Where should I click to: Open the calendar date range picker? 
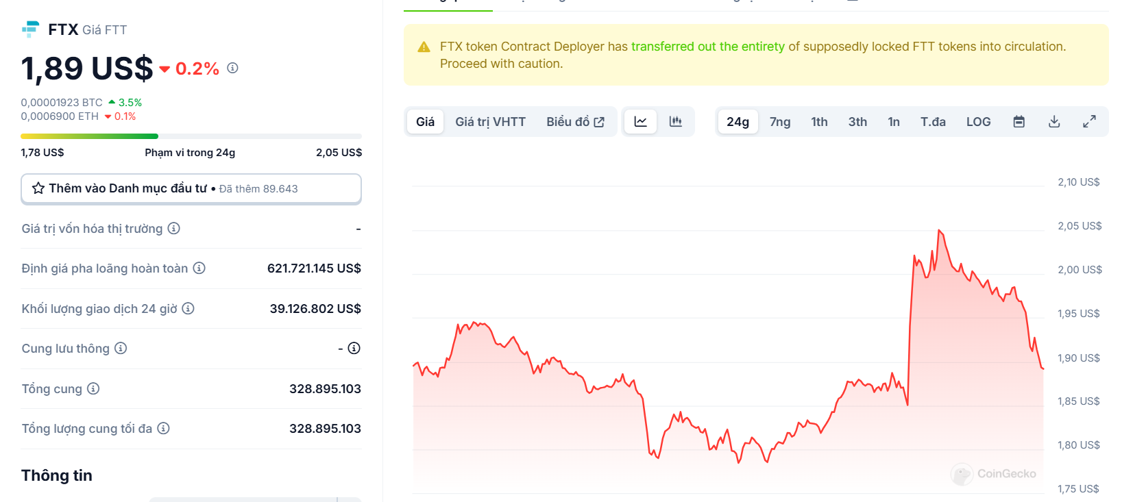click(1019, 121)
